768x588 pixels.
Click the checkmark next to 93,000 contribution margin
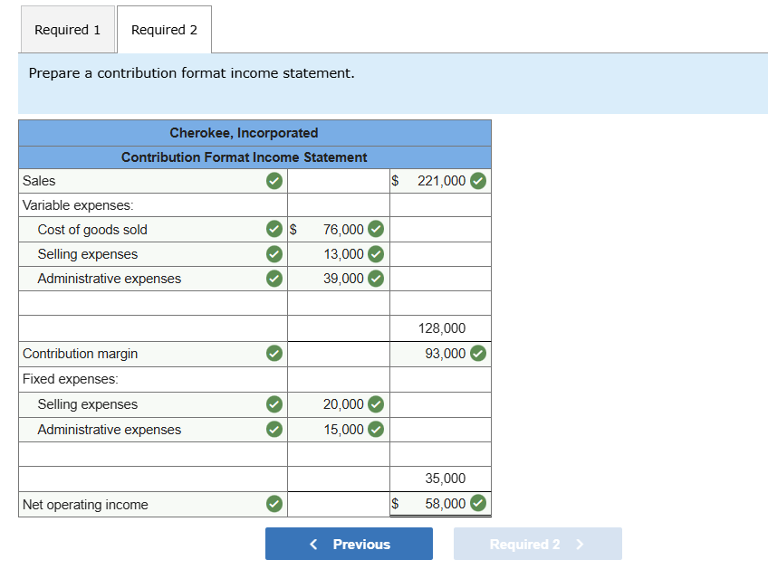(x=478, y=354)
